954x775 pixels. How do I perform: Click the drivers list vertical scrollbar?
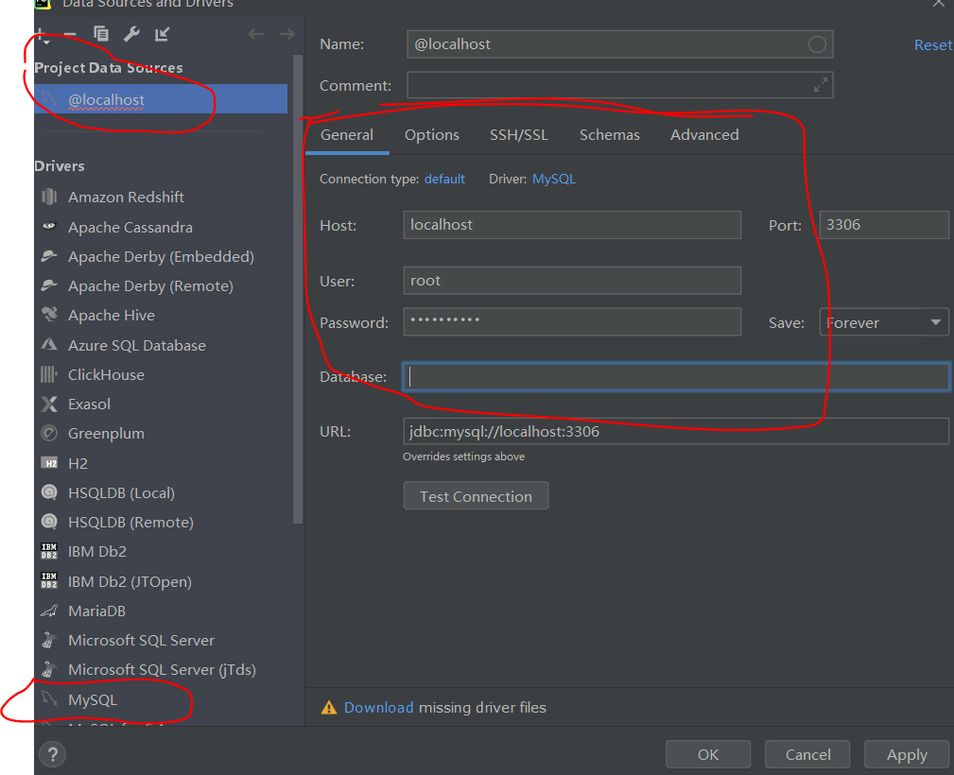(x=298, y=289)
